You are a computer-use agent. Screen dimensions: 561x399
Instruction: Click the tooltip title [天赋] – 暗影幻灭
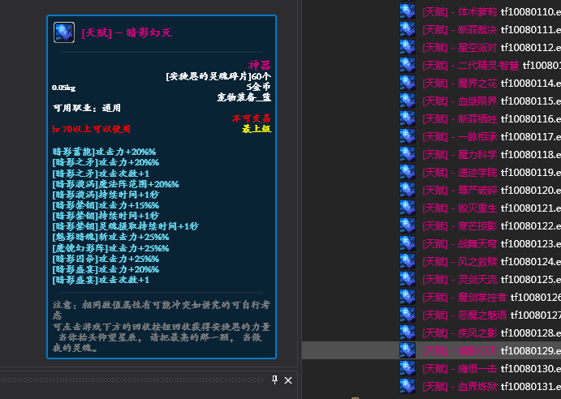tap(127, 33)
